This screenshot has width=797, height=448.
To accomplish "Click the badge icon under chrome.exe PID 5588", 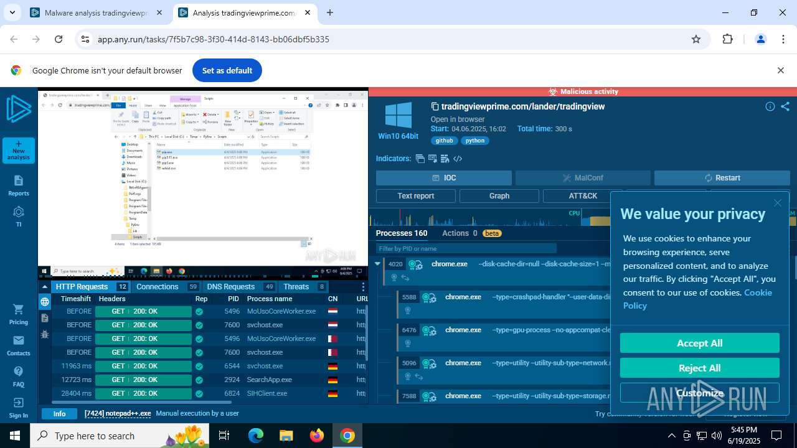I will click(x=408, y=310).
